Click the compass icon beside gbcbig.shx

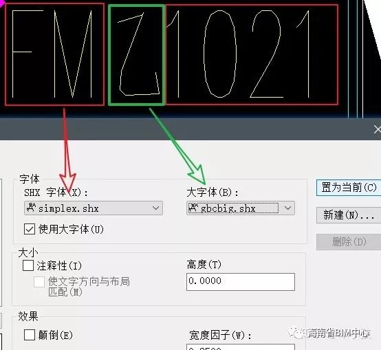(193, 208)
